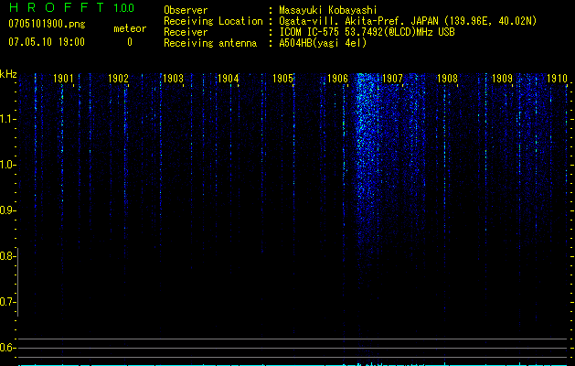
Task: Click the 1904 time marker
Action: 229,79
